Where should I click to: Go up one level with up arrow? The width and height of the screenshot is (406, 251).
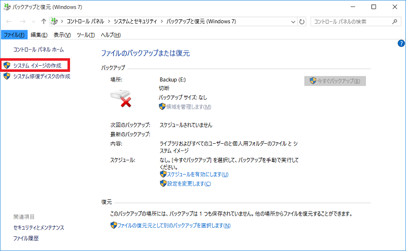click(x=44, y=21)
